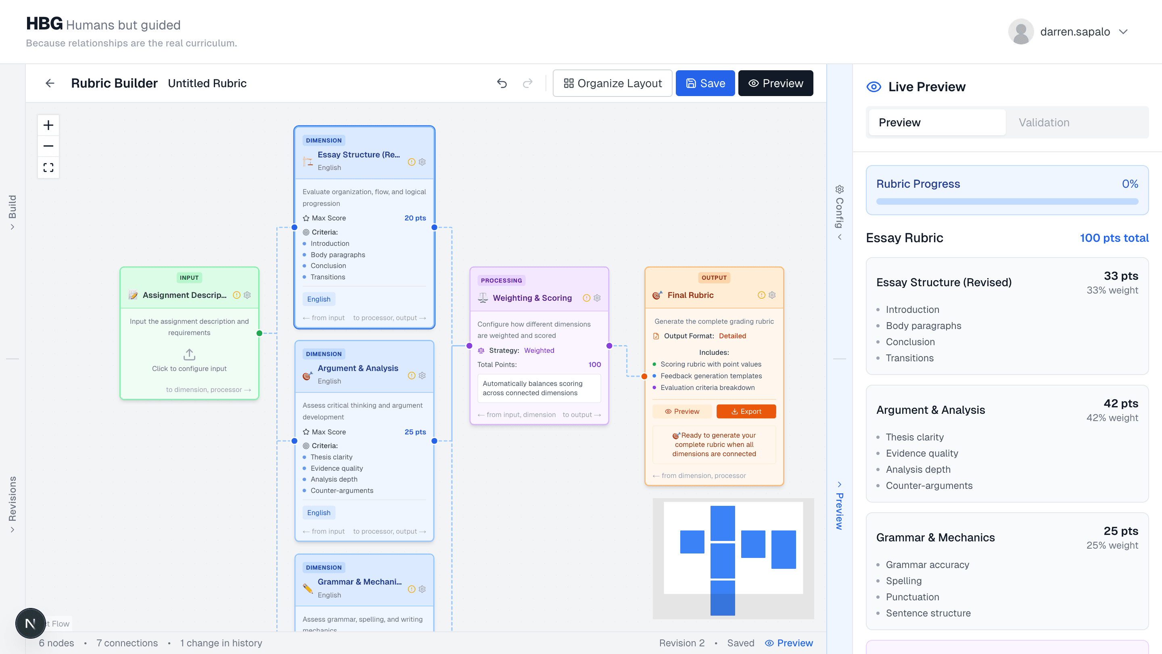Zoom in on the canvas

[x=48, y=125]
